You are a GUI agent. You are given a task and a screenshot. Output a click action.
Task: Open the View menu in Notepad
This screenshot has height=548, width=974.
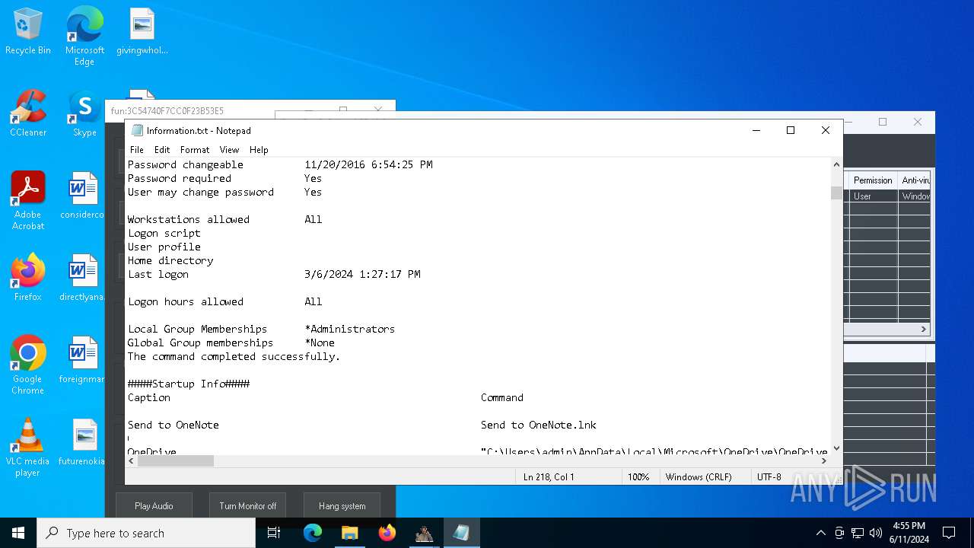[229, 150]
